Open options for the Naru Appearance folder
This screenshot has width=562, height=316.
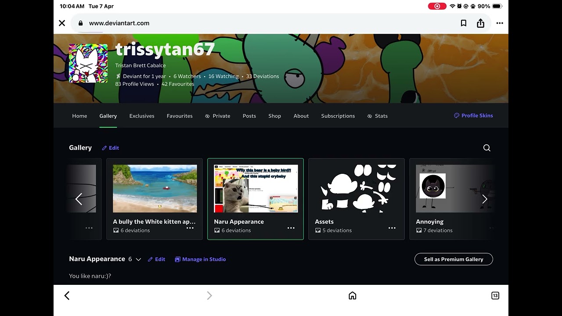291,228
